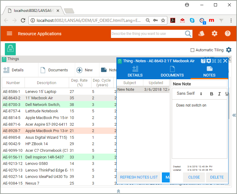Viewport: 237px width, 194px height.
Task: Click the shrink-frame icon in Notes title bar
Action: tap(214, 61)
